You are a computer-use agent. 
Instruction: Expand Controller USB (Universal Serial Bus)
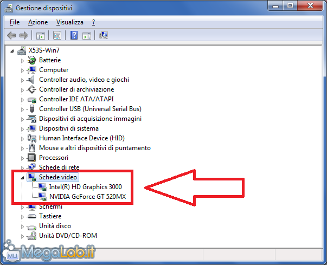(x=22, y=109)
